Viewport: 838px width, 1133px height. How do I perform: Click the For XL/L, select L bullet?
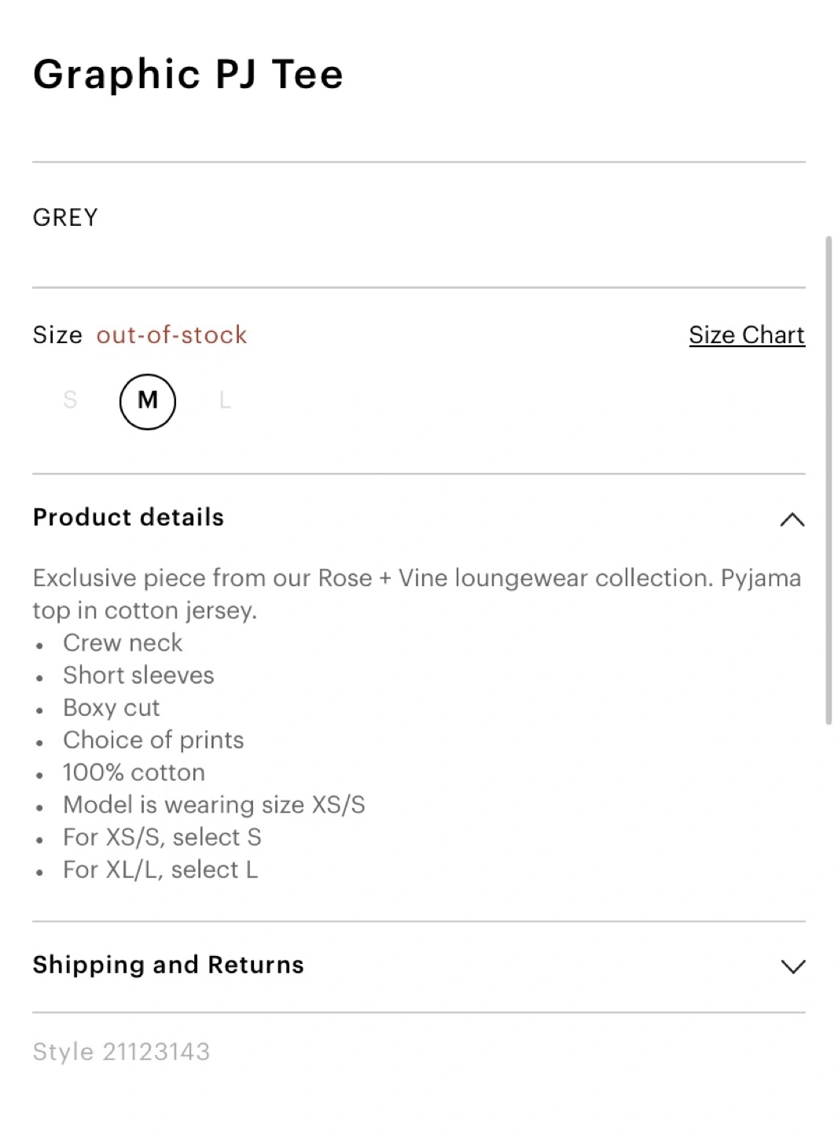coord(160,869)
